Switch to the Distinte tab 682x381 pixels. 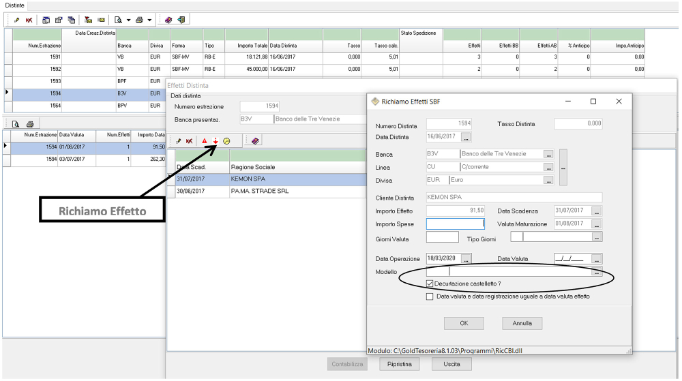click(x=15, y=5)
